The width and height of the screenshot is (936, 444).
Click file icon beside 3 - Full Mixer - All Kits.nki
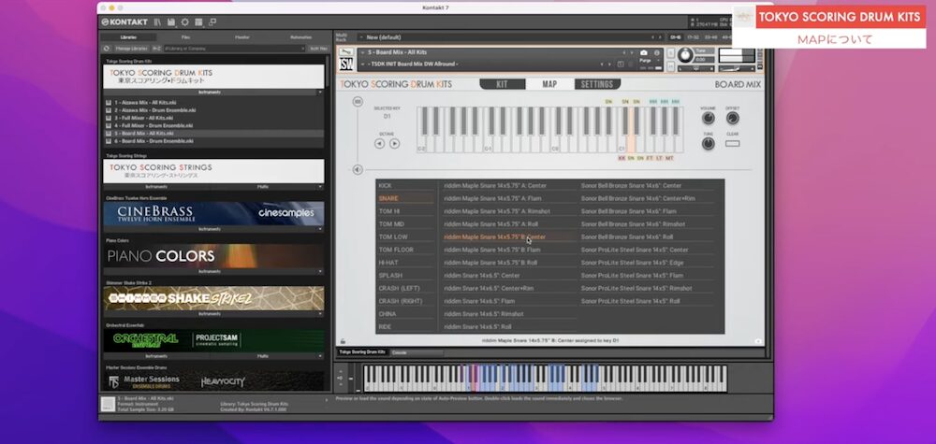click(x=108, y=118)
